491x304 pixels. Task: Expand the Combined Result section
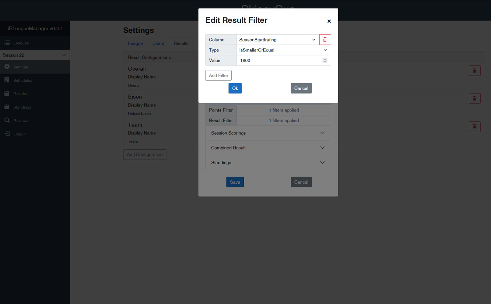[x=268, y=148]
